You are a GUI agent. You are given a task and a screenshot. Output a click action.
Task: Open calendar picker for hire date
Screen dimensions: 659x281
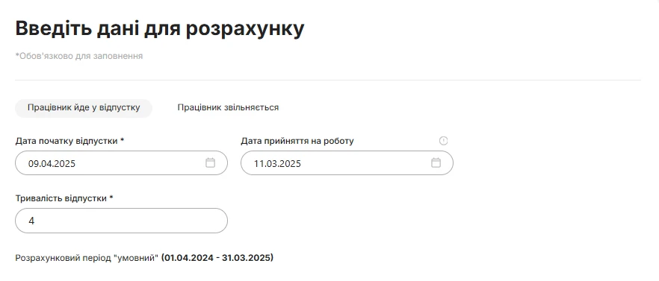[x=436, y=162]
